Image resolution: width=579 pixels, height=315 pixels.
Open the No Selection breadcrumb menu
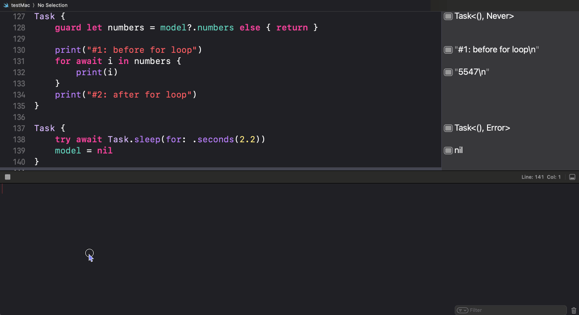[x=52, y=5]
